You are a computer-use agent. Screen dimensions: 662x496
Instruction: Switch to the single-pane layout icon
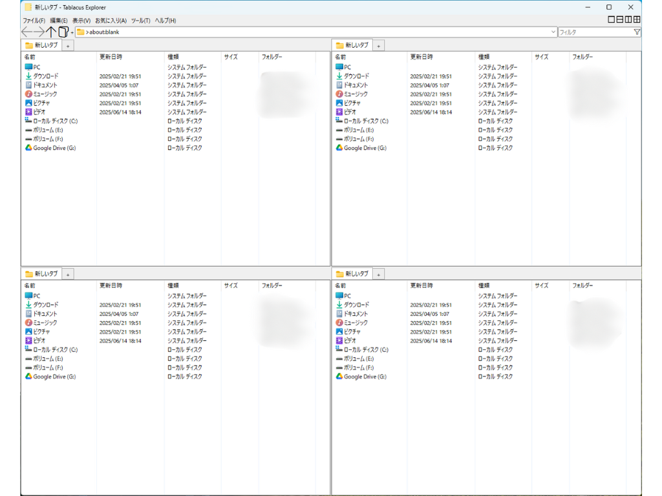612,20
